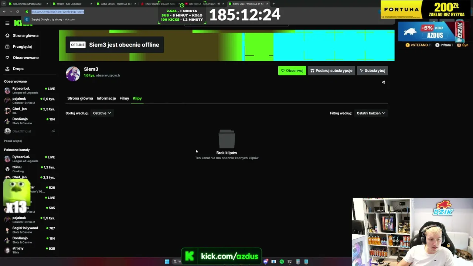Click the DZIK -5% KOD AZDUS banner
This screenshot has width=473, height=266.
(432, 32)
